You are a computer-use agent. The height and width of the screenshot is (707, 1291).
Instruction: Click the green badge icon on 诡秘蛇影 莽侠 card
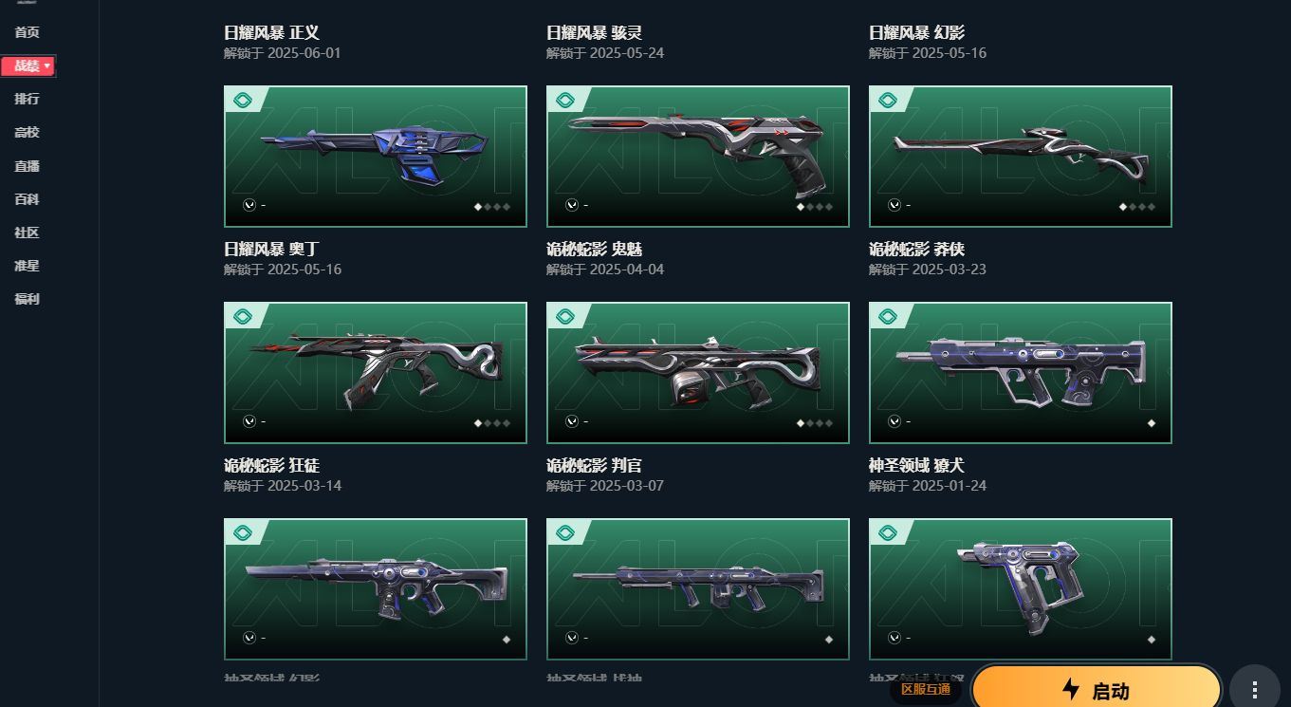888,317
